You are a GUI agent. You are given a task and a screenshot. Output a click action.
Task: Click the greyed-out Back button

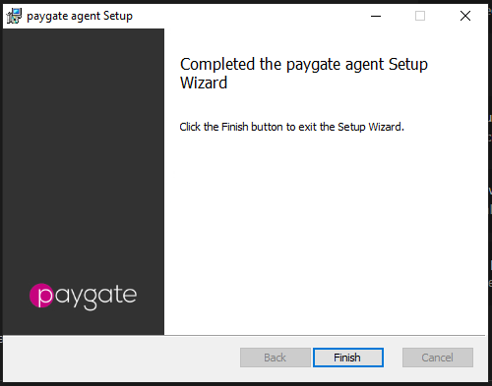tap(276, 358)
